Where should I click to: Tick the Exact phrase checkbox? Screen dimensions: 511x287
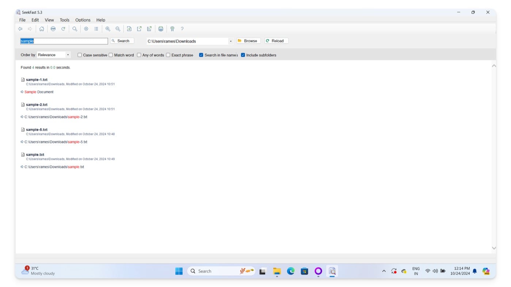(168, 55)
